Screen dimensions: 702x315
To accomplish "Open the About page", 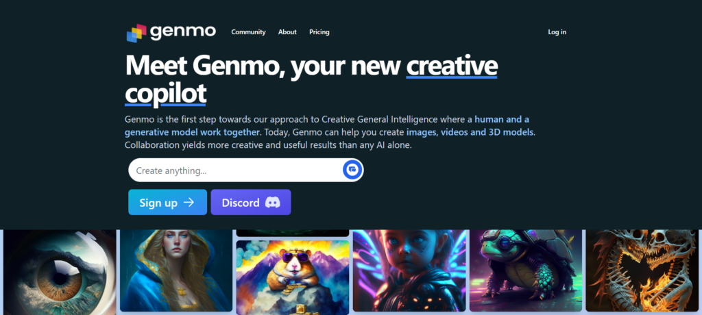I will (x=287, y=32).
